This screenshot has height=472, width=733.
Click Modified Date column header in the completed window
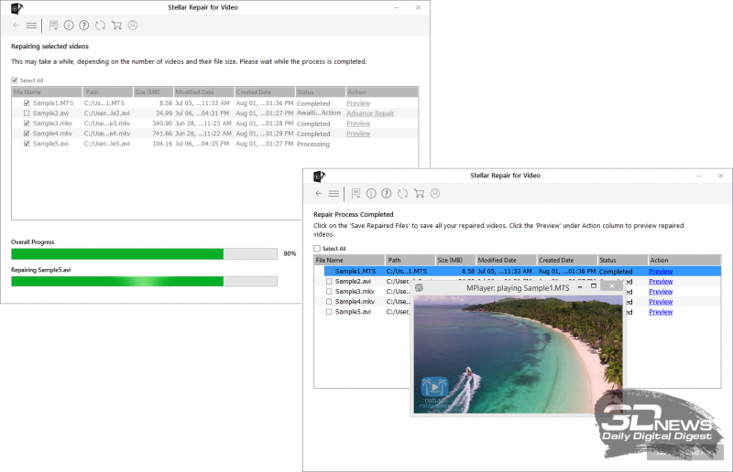(506, 260)
